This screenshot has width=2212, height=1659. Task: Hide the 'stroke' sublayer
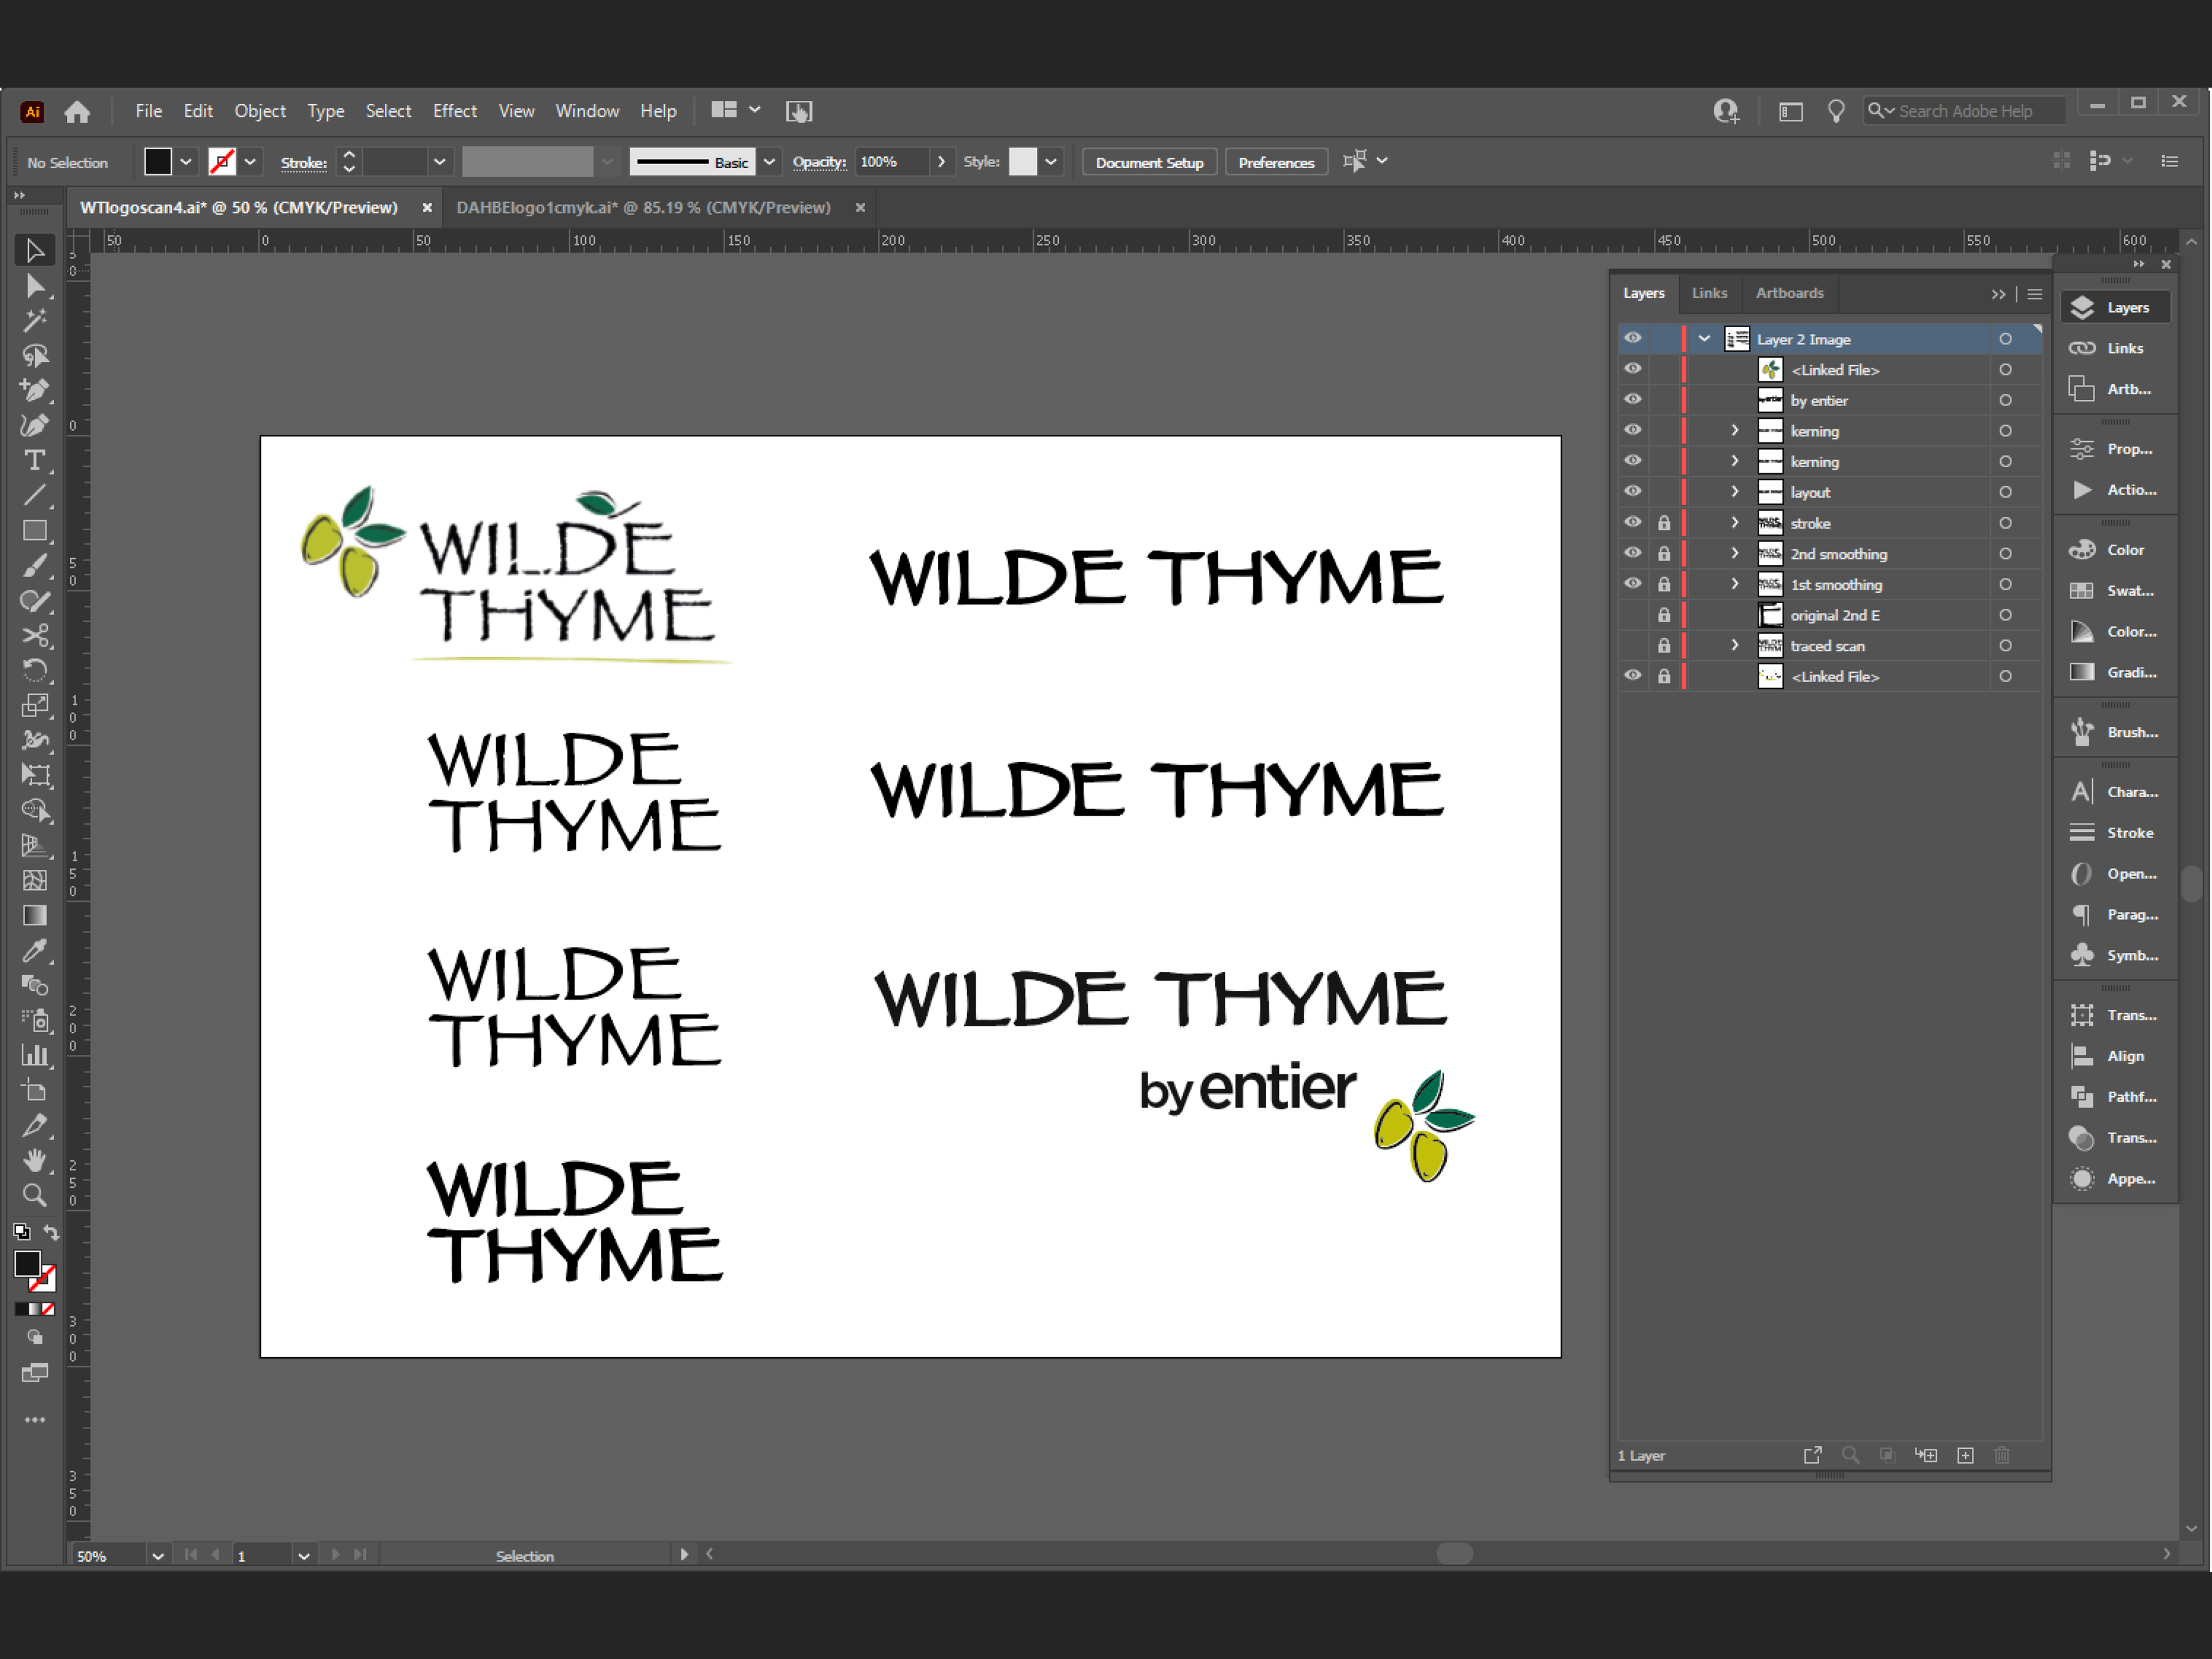[1633, 523]
